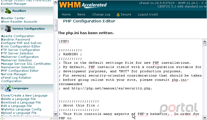Image resolution: width=207 pixels, height=120 pixels.
Task: Click the Resellers section header
Action: (27, 11)
